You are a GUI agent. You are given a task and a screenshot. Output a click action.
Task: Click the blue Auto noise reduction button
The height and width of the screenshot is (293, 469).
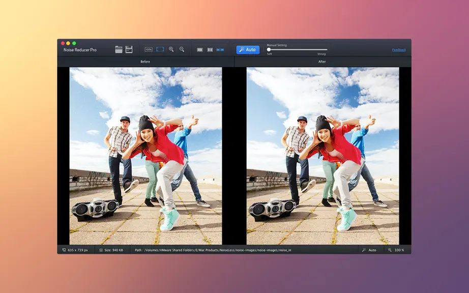(248, 50)
